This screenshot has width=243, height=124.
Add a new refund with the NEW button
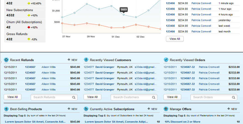point(73,60)
